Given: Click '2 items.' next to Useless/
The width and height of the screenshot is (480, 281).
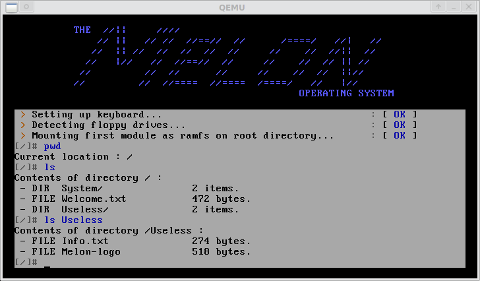Looking at the screenshot, I should click(215, 210).
